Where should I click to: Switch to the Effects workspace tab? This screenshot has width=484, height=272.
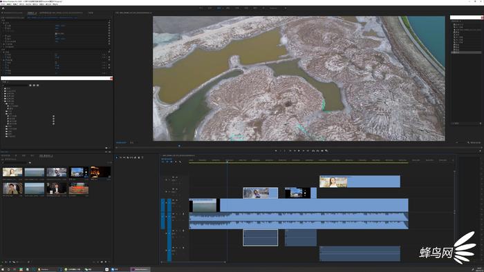237,8
